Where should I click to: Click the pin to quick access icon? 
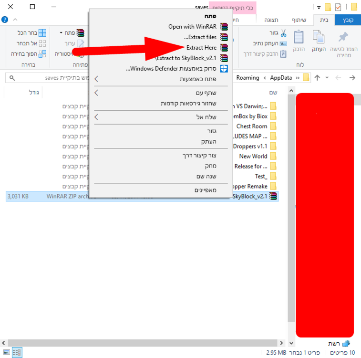tap(343, 37)
